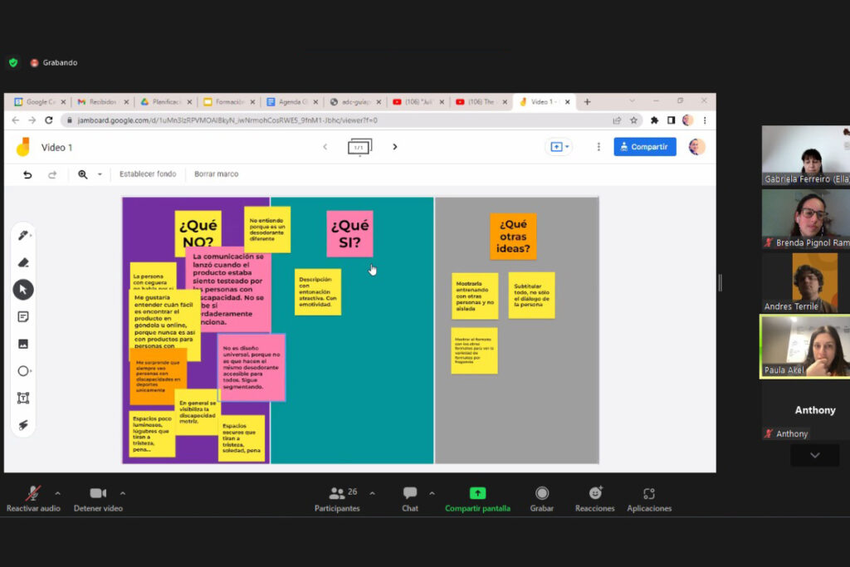Select the Eraser tool
Image resolution: width=850 pixels, height=567 pixels.
(23, 262)
